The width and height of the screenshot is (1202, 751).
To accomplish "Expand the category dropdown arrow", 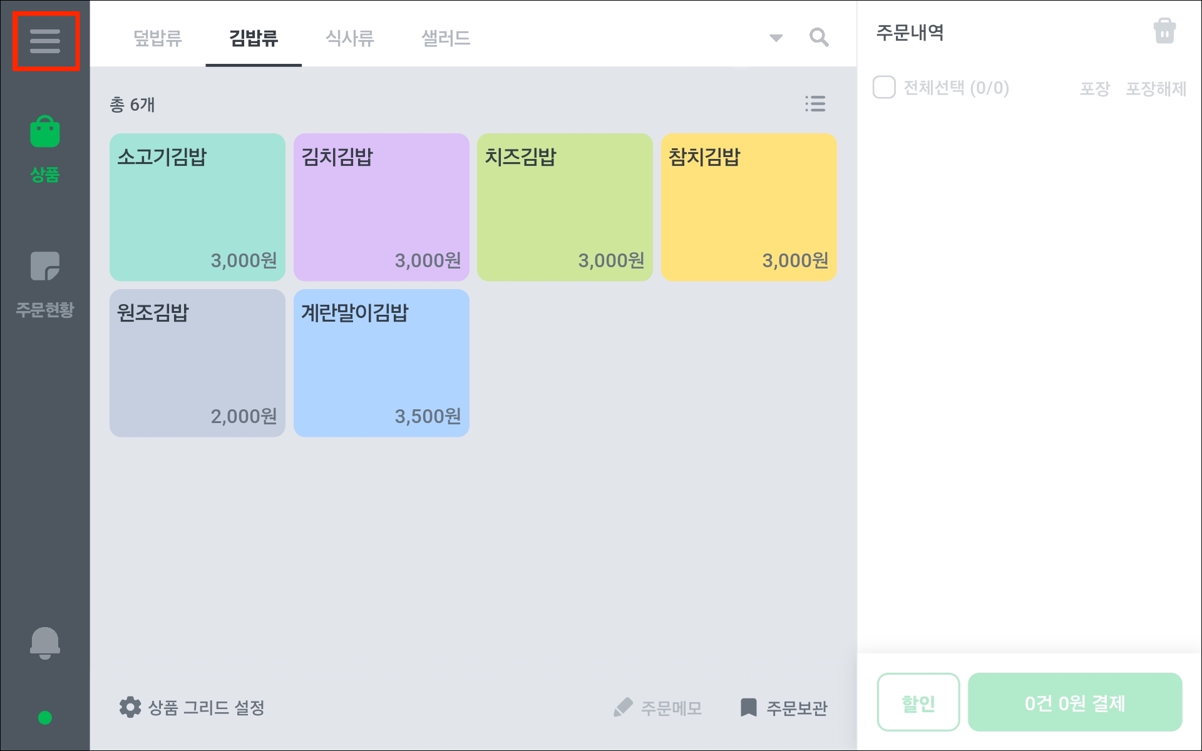I will (x=776, y=38).
